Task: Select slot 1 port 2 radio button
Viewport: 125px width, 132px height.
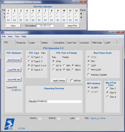Action: coord(8,17)
